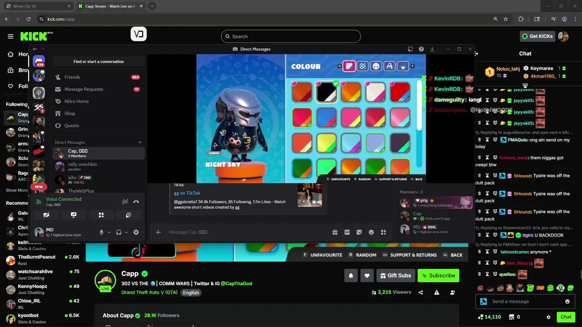This screenshot has width=582, height=327.
Task: Open the Discord Shop
Action: click(x=98, y=114)
